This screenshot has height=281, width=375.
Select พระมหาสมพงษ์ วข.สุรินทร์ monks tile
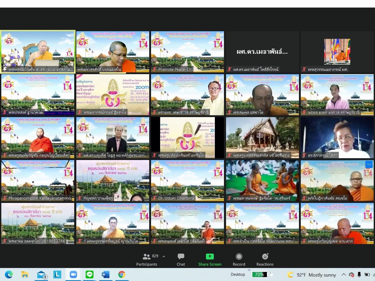[x=262, y=181]
